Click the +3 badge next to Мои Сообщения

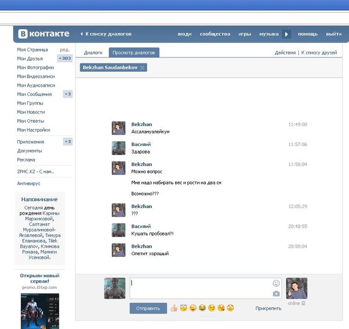tap(67, 94)
